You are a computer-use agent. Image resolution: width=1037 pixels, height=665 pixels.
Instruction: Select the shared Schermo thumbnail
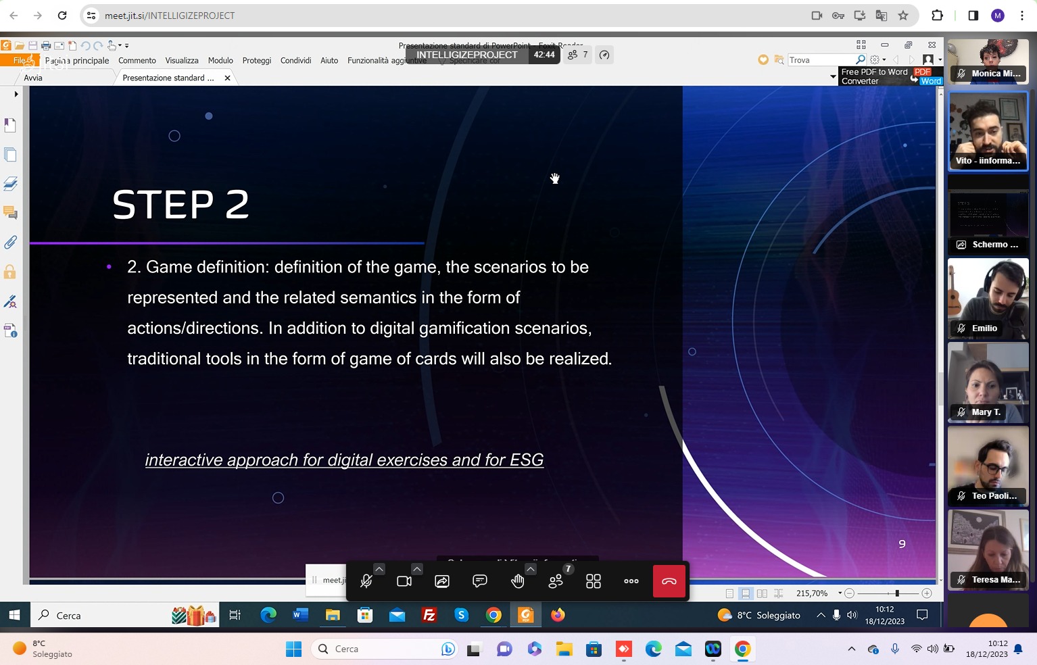pyautogui.click(x=988, y=214)
